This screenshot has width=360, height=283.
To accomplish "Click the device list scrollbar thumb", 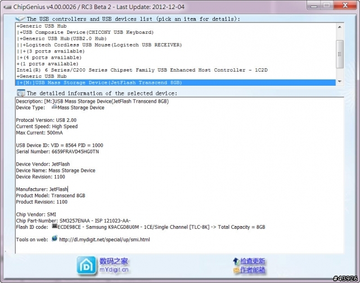I will click(x=340, y=54).
